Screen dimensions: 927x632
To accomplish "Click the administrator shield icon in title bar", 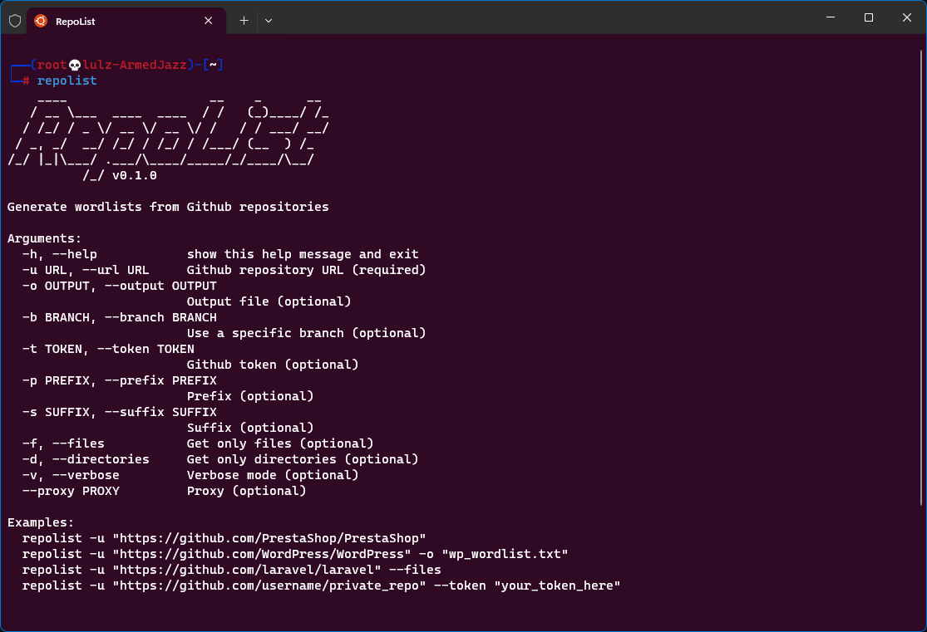I will [15, 21].
